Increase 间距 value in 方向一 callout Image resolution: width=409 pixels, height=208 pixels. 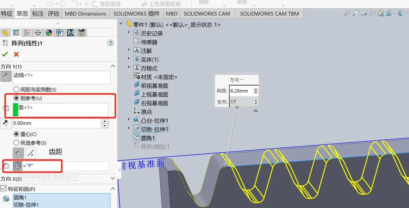[x=256, y=89]
